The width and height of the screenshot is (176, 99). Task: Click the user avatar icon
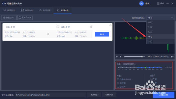coord(141,3)
